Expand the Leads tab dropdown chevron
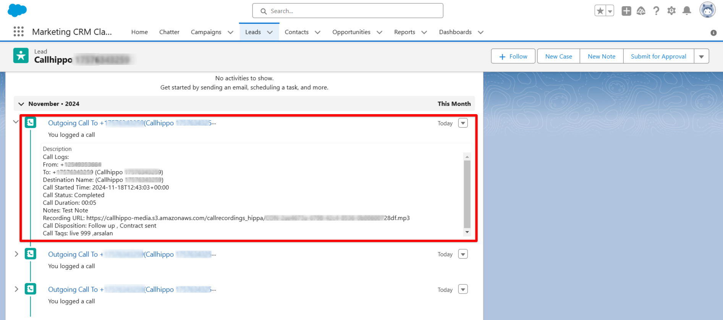The height and width of the screenshot is (320, 723). [270, 32]
